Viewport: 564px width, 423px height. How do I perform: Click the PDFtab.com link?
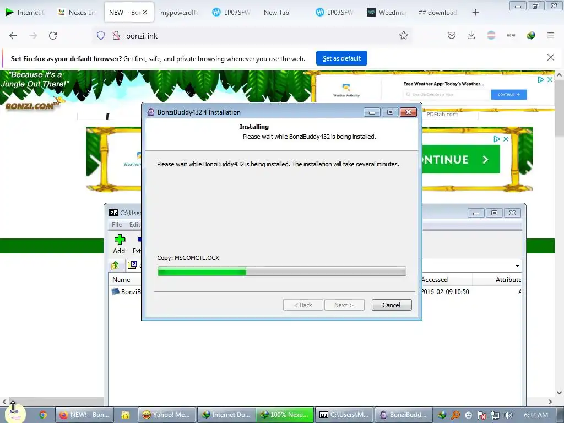(x=442, y=115)
